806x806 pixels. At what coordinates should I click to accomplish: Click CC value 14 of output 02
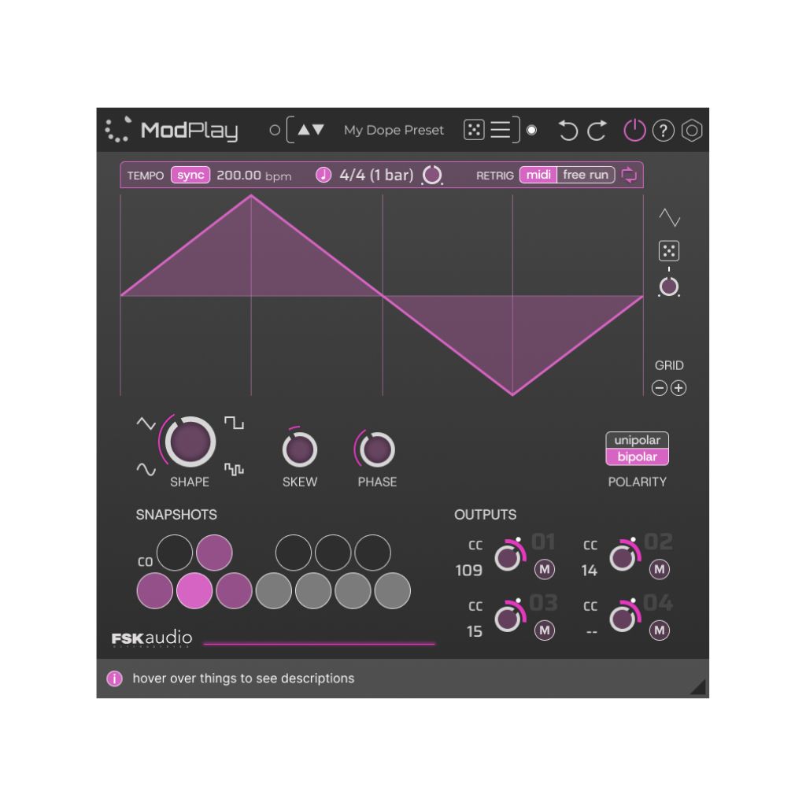pyautogui.click(x=589, y=570)
